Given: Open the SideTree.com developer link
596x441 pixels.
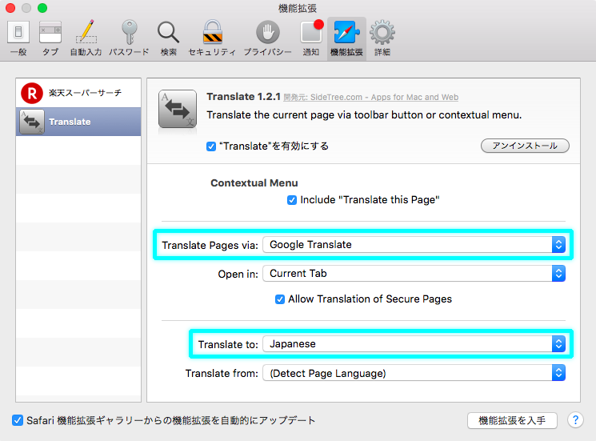Looking at the screenshot, I should pyautogui.click(x=371, y=98).
